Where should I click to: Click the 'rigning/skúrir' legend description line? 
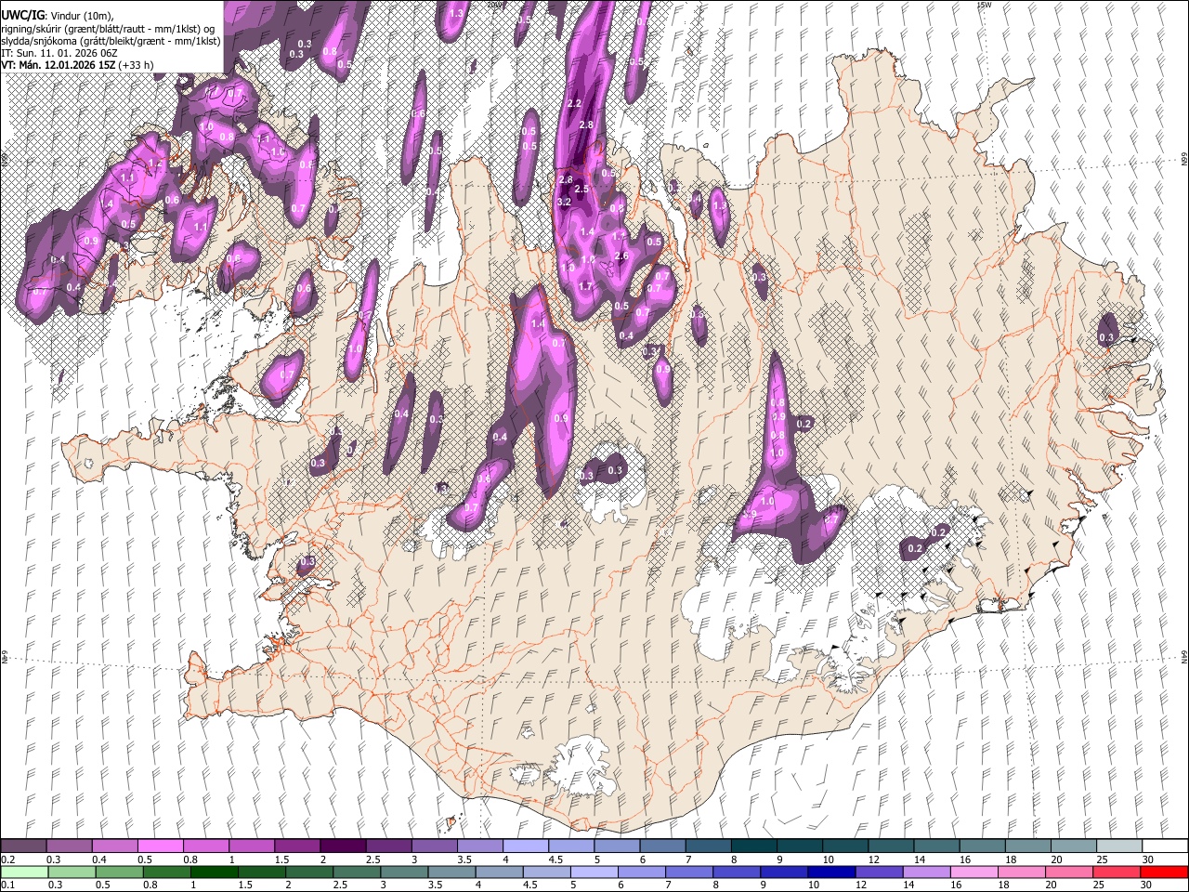click(x=109, y=29)
